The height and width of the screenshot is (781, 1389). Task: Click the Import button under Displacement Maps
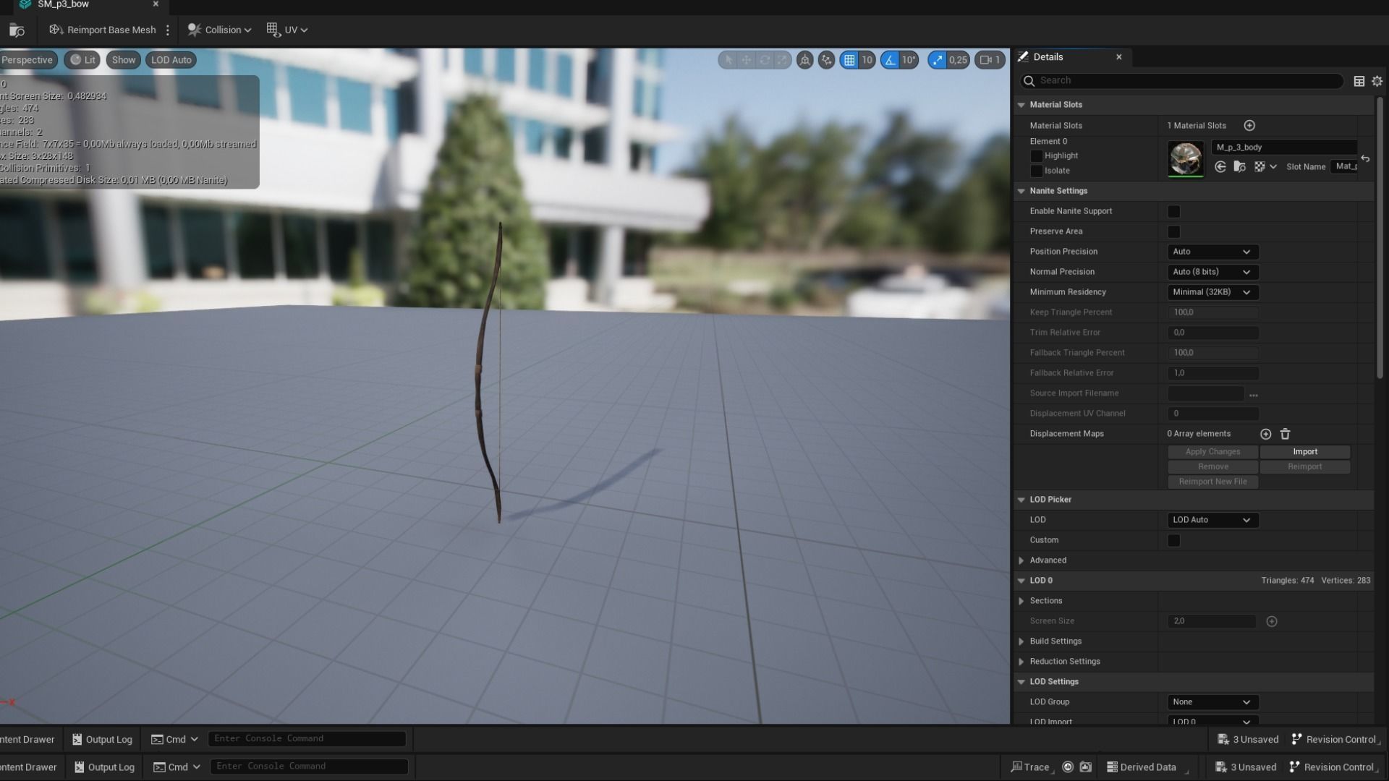(x=1304, y=452)
